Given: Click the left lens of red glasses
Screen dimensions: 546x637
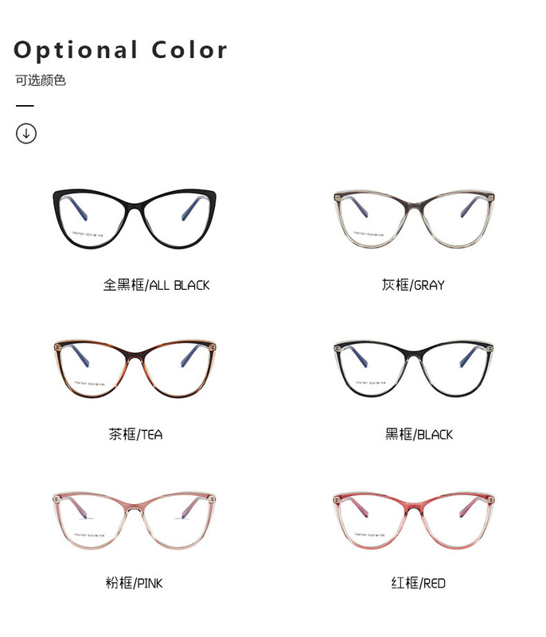Looking at the screenshot, I should point(372,522).
